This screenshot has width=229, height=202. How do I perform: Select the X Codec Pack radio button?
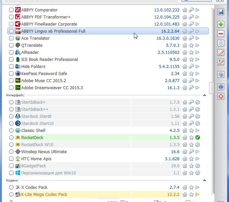point(11,187)
